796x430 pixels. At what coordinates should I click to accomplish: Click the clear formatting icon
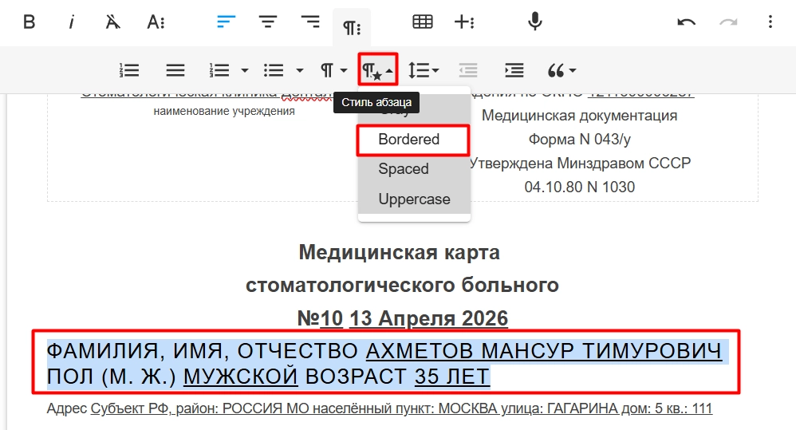pyautogui.click(x=113, y=22)
